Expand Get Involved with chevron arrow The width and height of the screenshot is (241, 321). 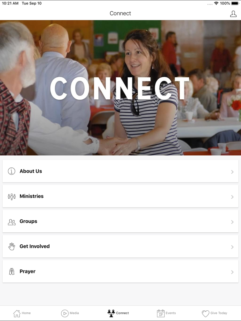[232, 247]
